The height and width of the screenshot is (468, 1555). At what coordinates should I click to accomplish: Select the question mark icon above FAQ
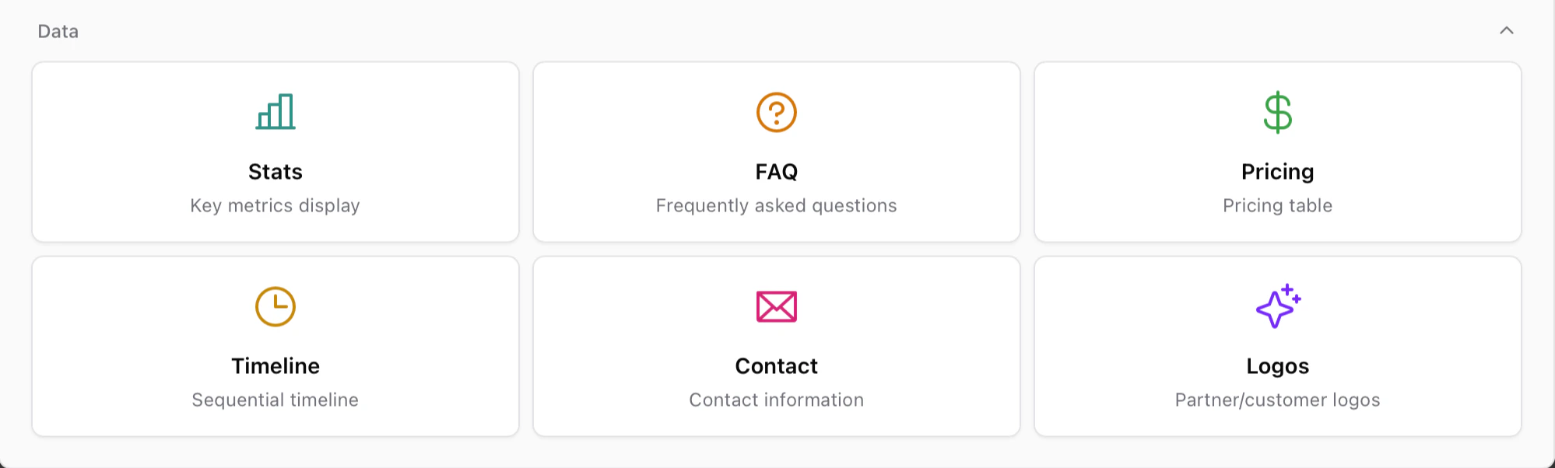pos(776,111)
